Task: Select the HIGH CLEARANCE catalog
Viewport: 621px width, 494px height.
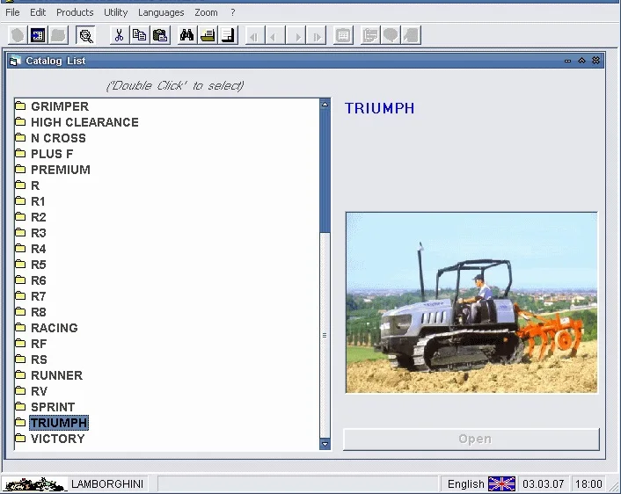Action: click(x=84, y=122)
